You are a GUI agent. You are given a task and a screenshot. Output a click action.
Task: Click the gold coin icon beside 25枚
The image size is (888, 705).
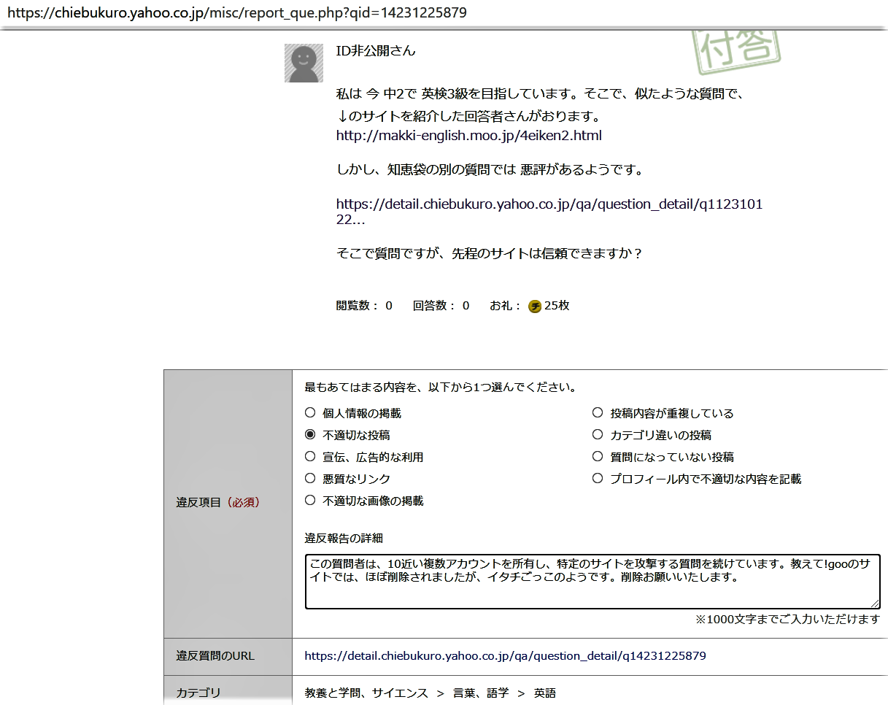(x=535, y=307)
